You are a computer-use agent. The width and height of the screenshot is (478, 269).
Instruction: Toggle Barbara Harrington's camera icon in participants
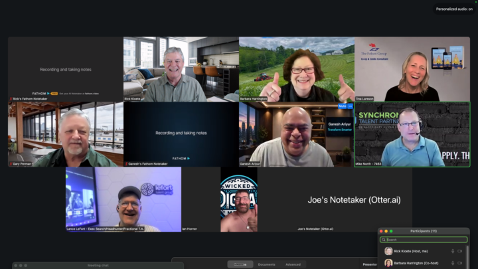(459, 263)
